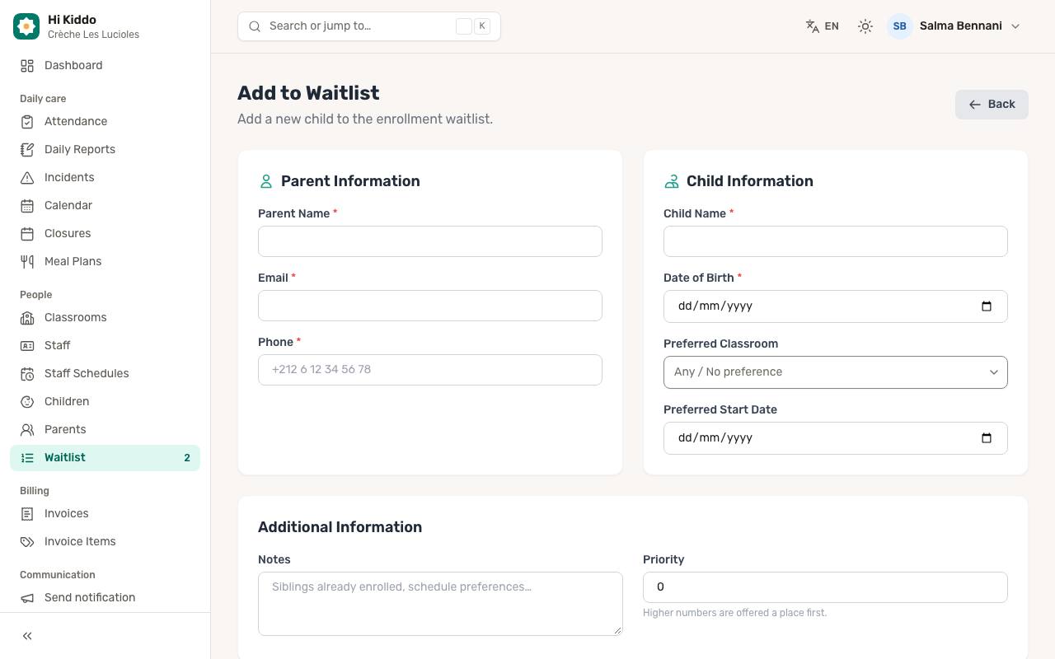
Task: Open the Preferred Start Date calendar picker
Action: (x=987, y=438)
